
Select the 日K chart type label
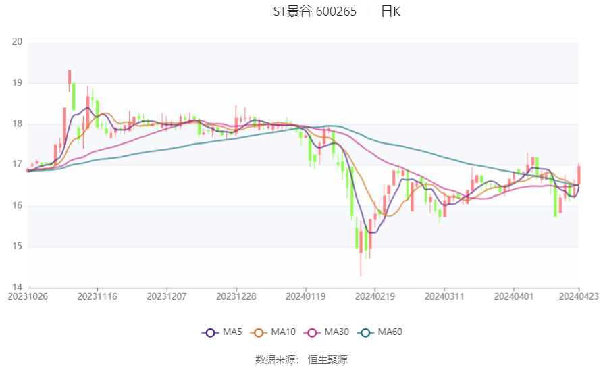tap(391, 11)
